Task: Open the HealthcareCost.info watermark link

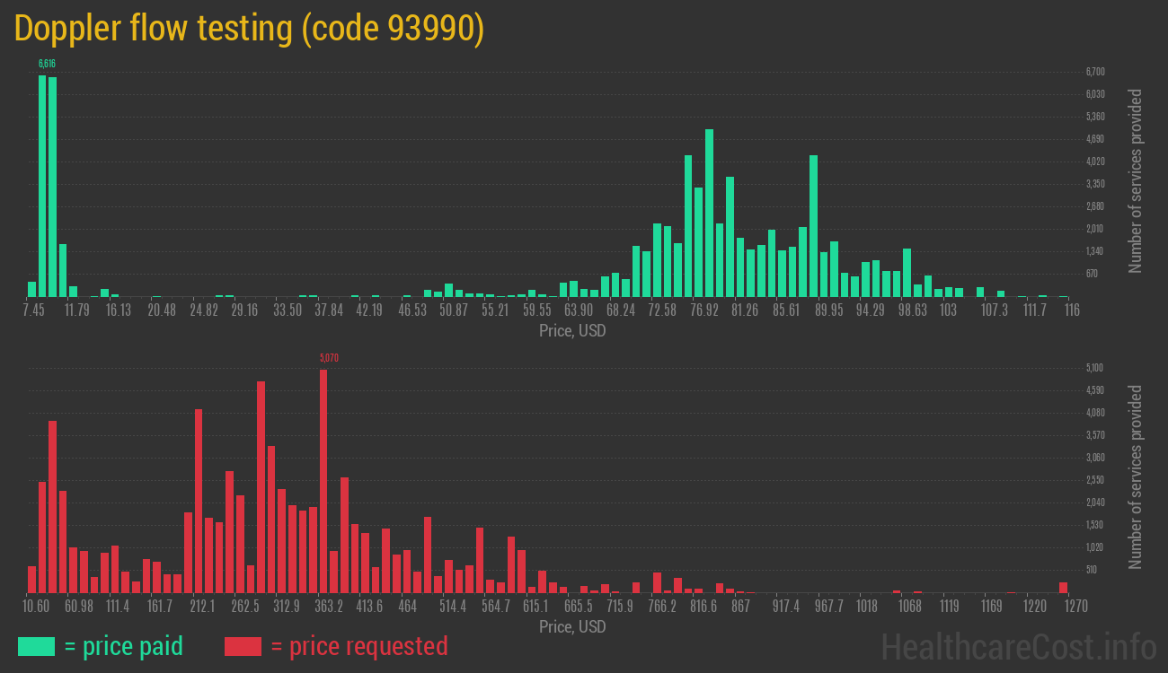Action: (x=1018, y=646)
